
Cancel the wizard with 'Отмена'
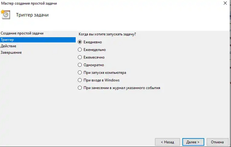(217, 142)
